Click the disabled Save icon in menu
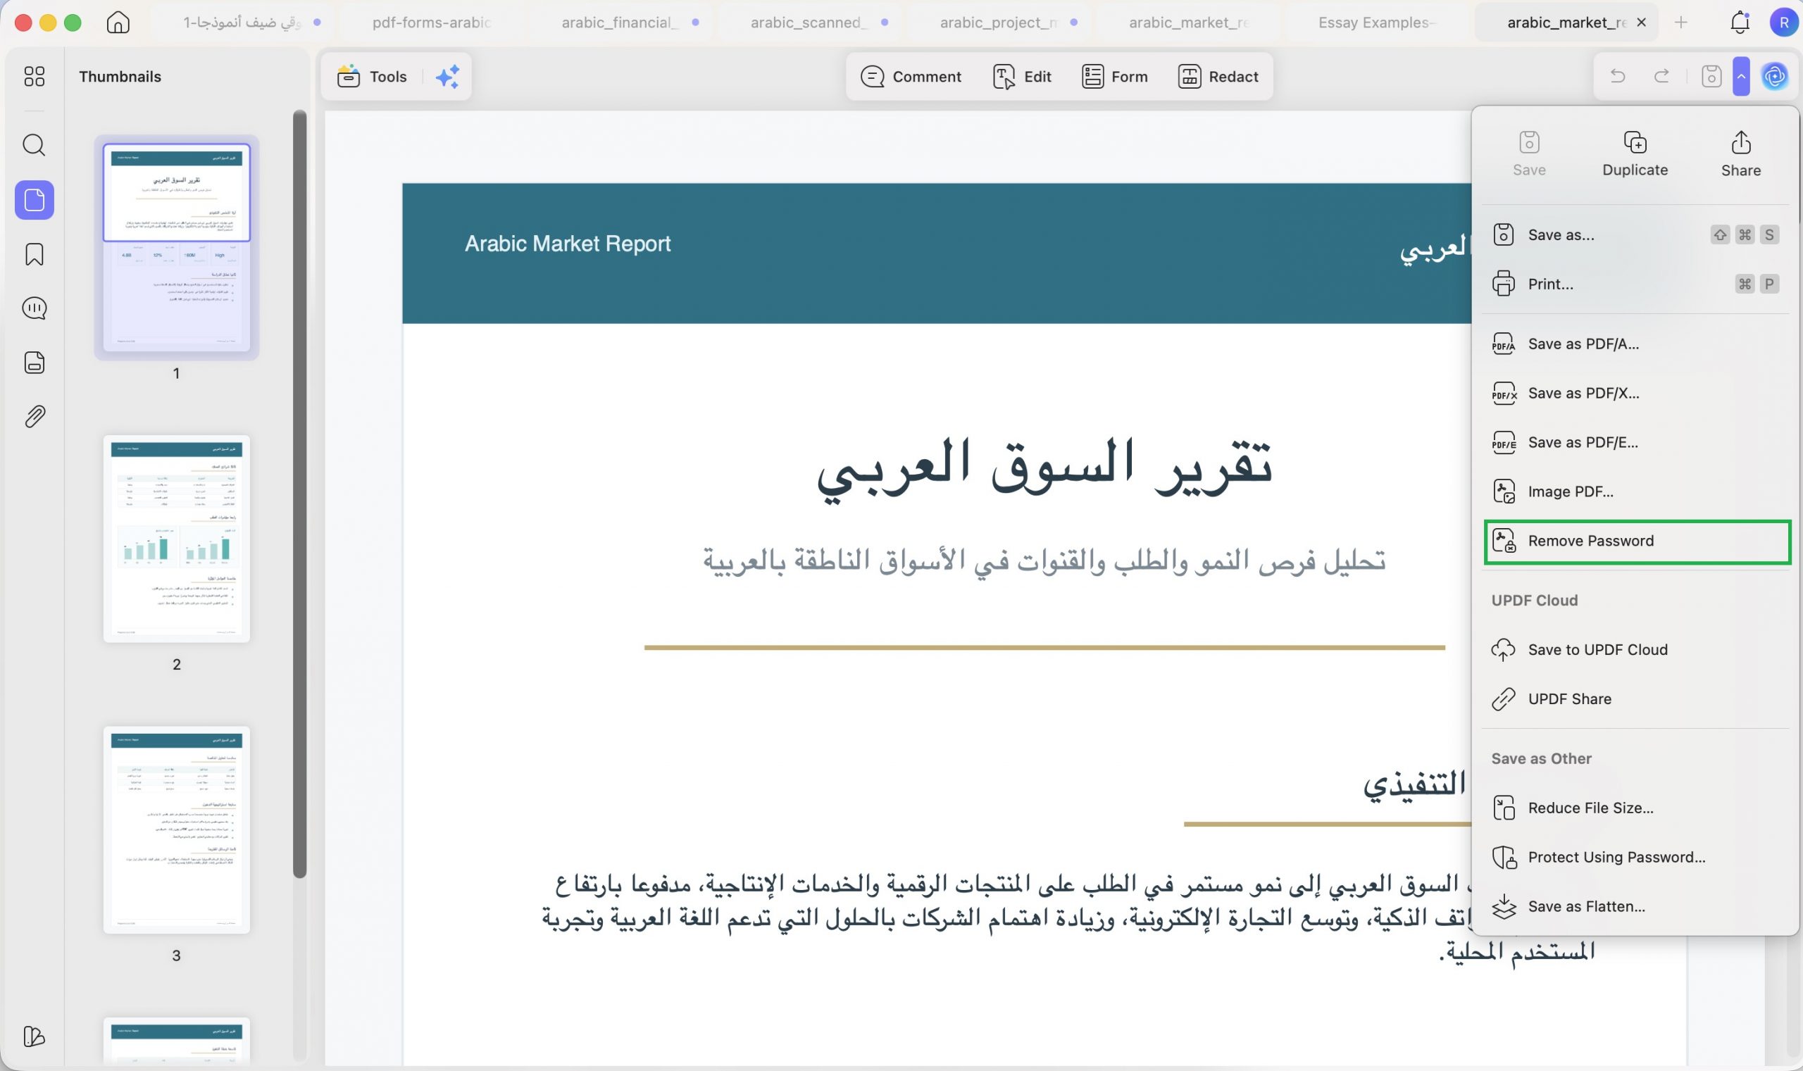This screenshot has width=1803, height=1071. (1529, 154)
